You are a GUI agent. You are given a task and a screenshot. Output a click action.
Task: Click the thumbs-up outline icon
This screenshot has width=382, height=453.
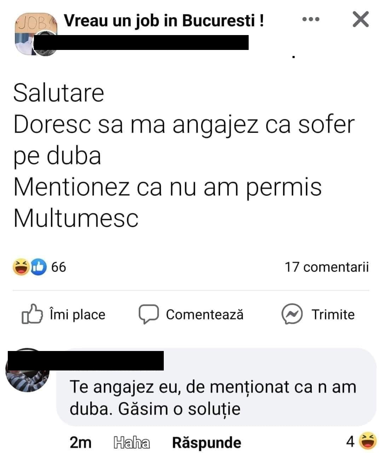pos(32,314)
